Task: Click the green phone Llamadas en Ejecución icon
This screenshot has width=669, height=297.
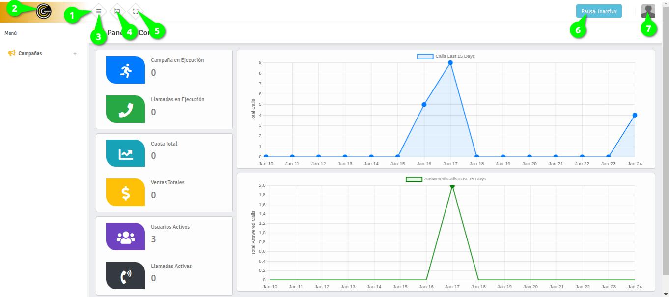Action: coord(125,109)
